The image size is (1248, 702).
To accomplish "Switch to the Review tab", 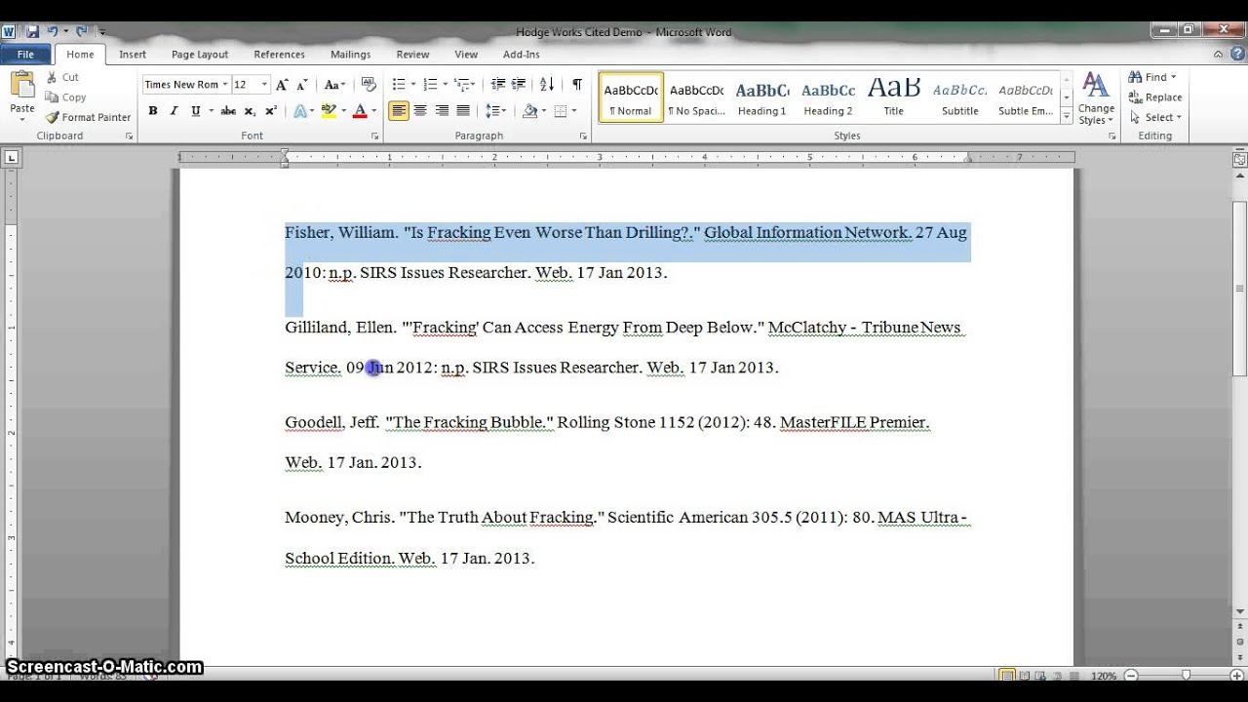I will coord(412,55).
